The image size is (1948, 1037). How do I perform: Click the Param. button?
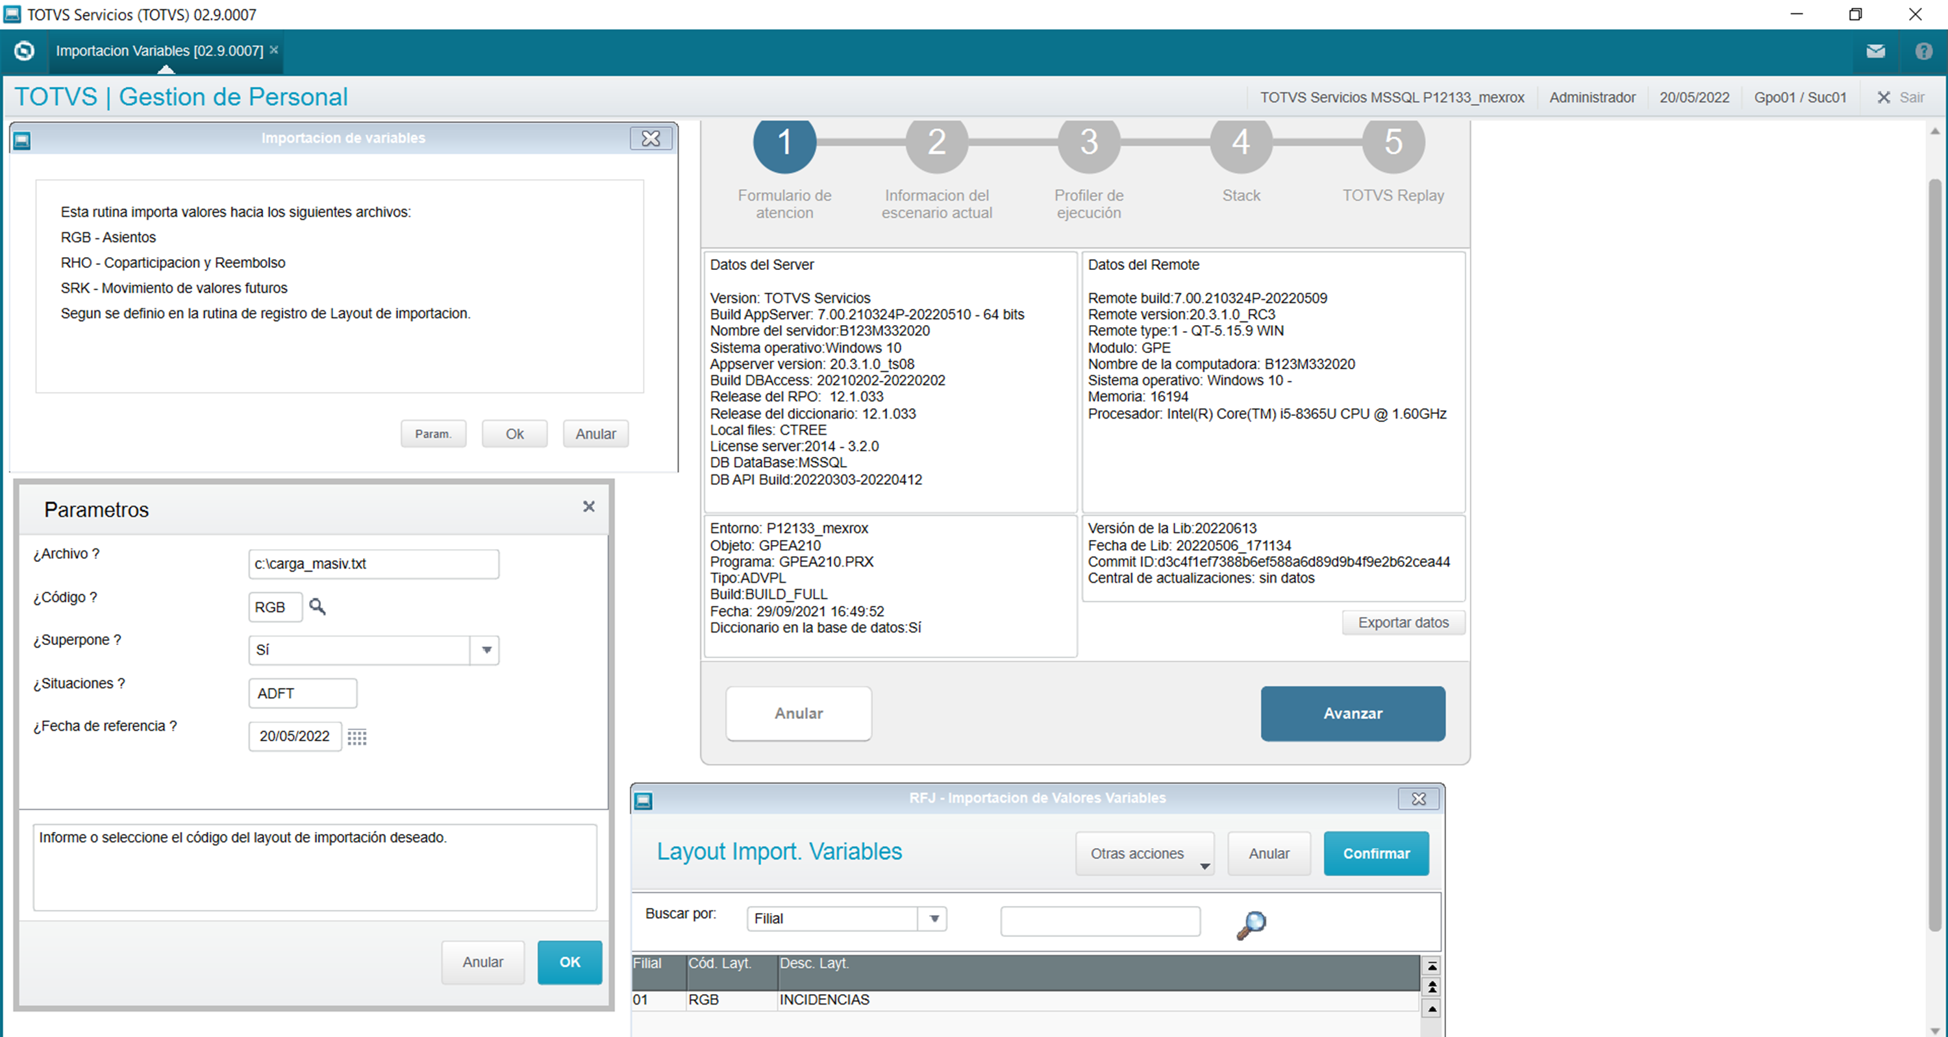point(433,434)
